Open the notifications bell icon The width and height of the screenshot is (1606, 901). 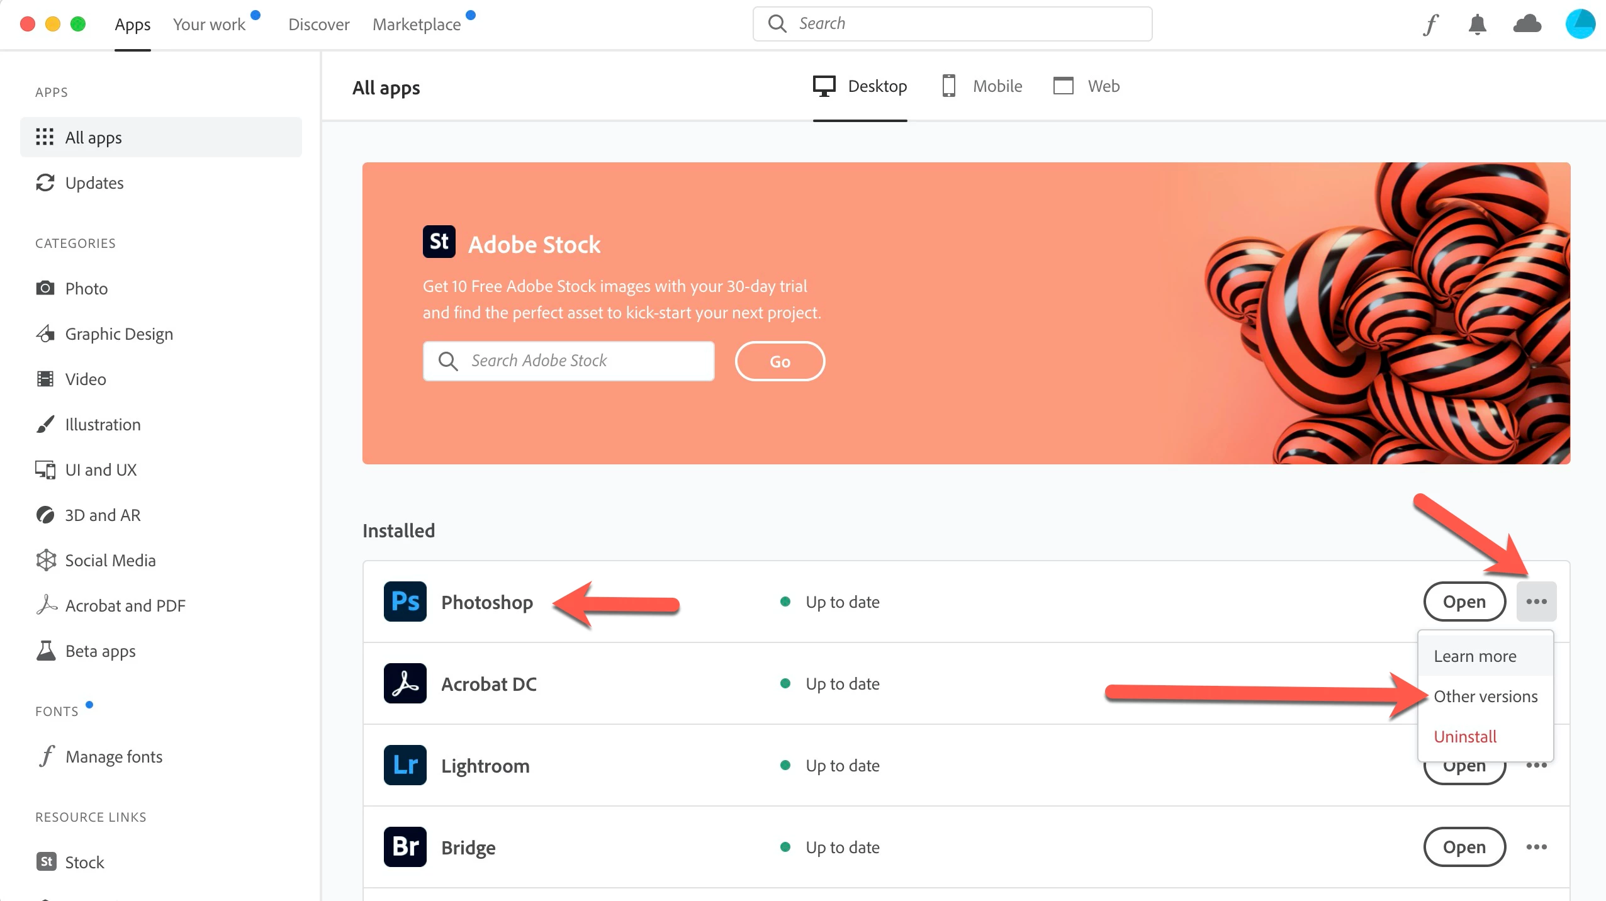1477,25
